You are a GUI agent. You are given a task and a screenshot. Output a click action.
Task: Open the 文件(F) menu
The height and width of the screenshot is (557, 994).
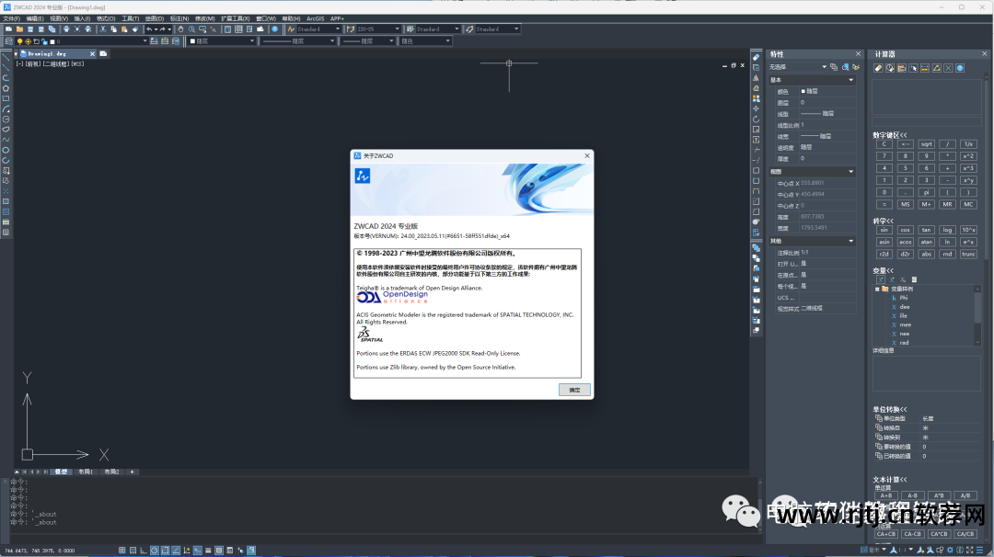11,18
